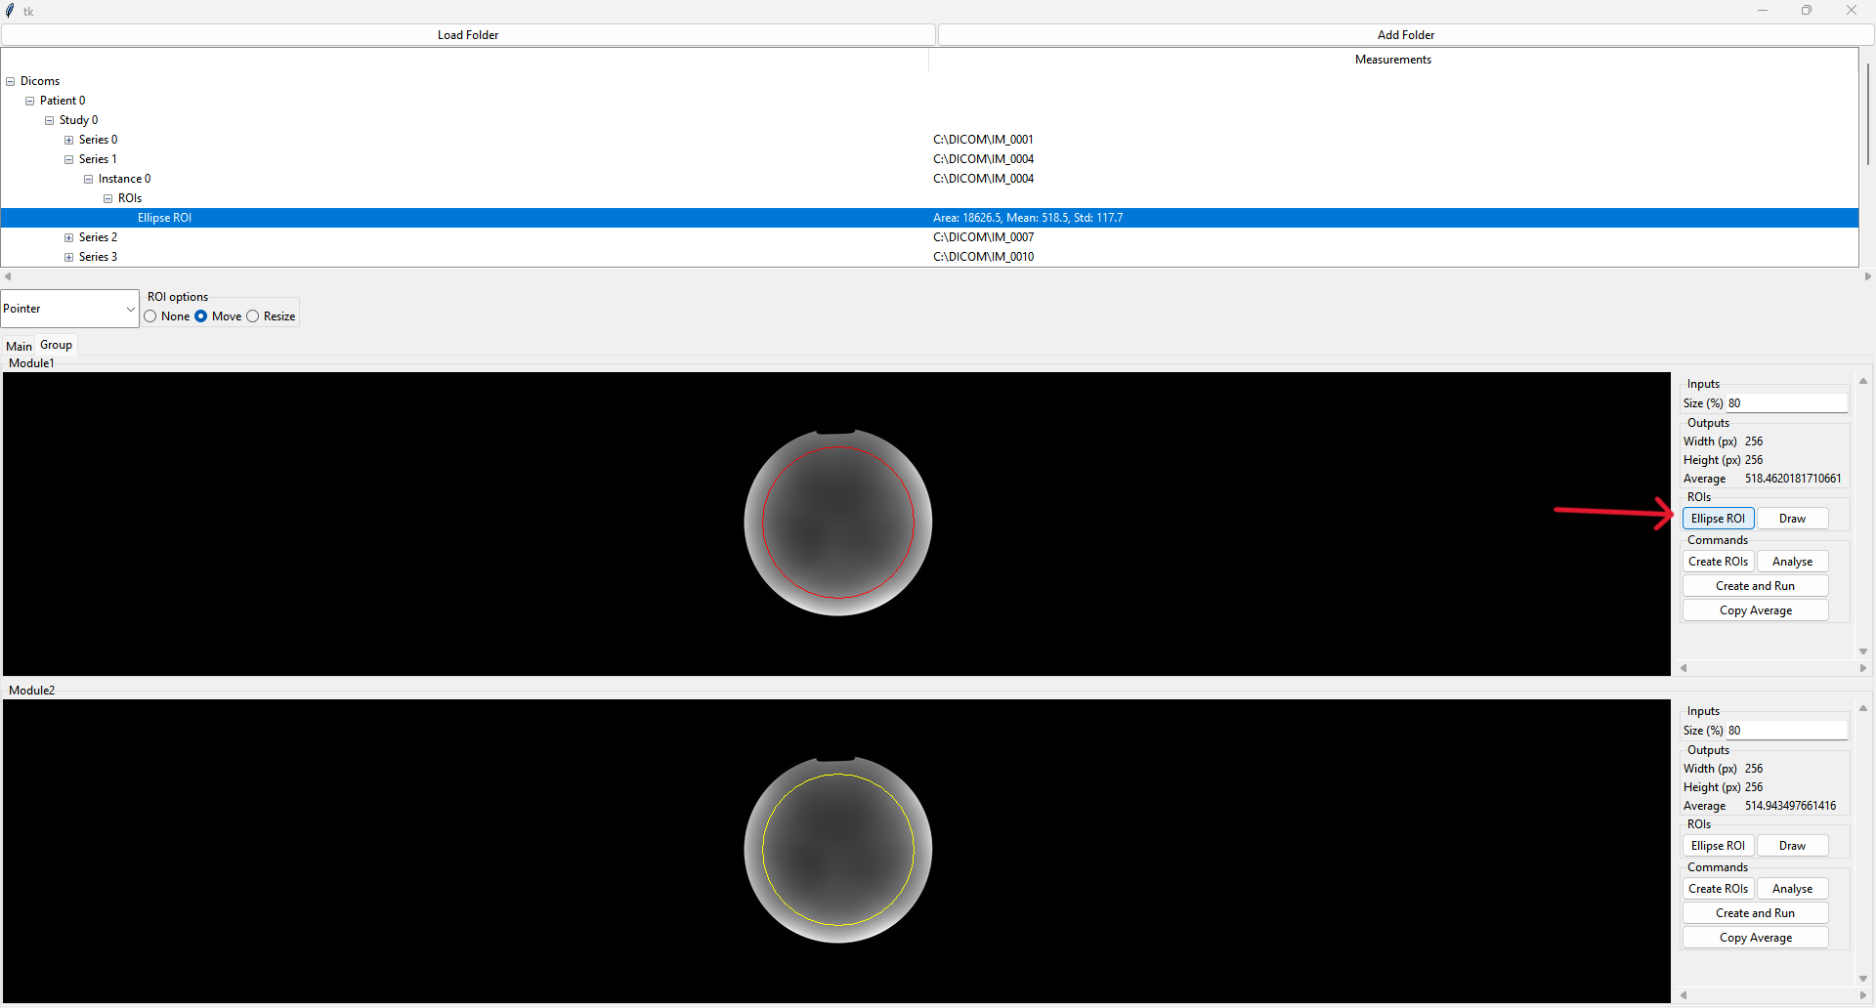Click the phantom image in Module2 viewer

837,850
